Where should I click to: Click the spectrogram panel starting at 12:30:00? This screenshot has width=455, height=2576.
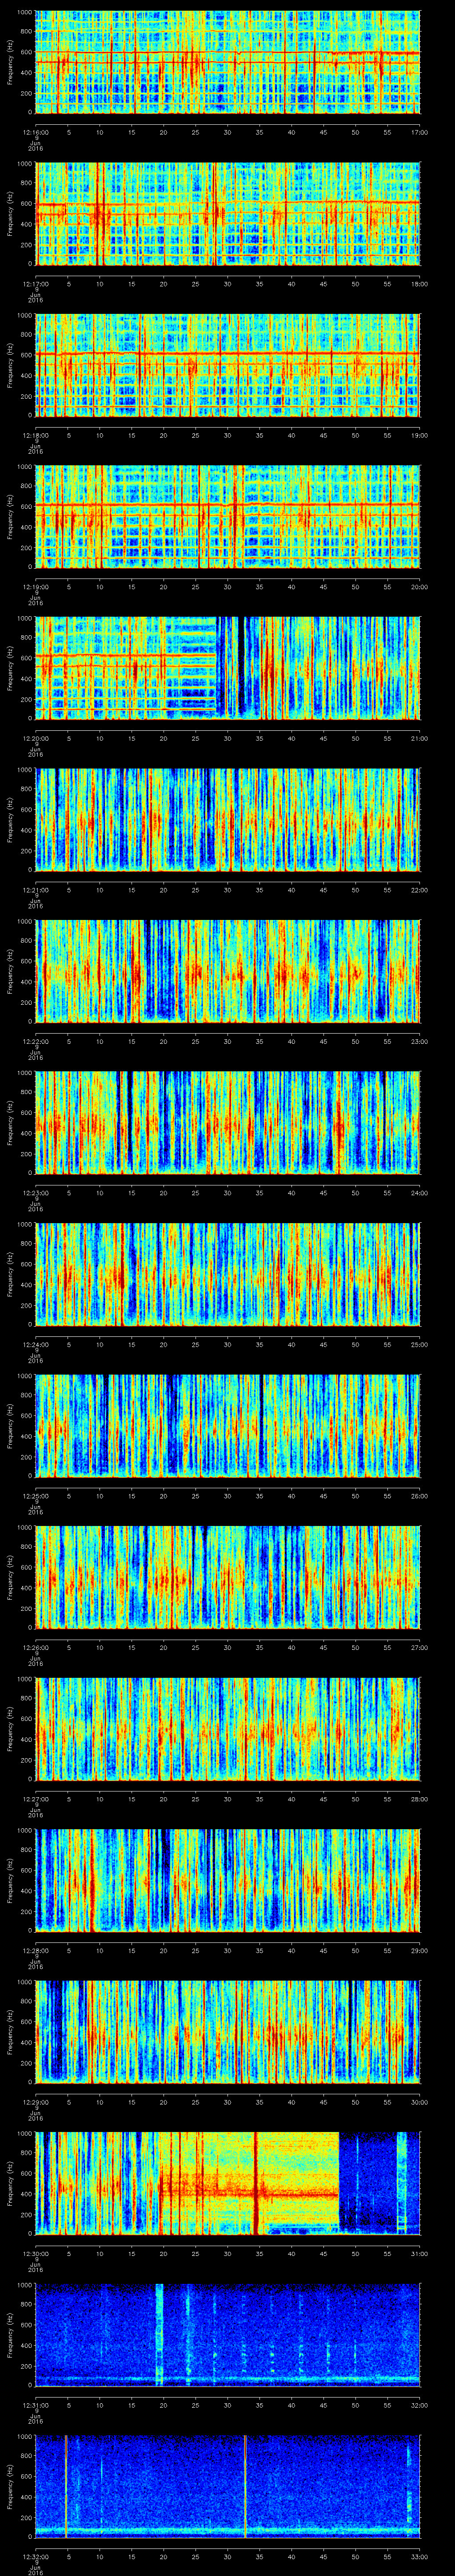tap(228, 2183)
